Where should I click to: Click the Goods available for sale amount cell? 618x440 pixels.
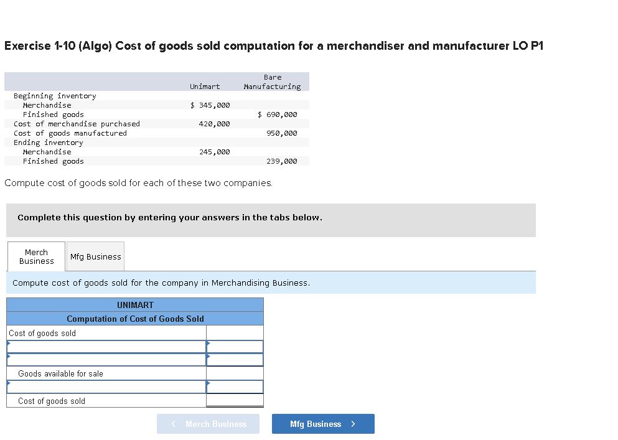[235, 373]
